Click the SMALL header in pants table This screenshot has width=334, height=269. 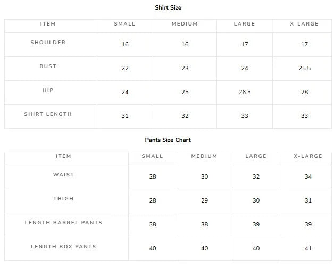pos(152,156)
